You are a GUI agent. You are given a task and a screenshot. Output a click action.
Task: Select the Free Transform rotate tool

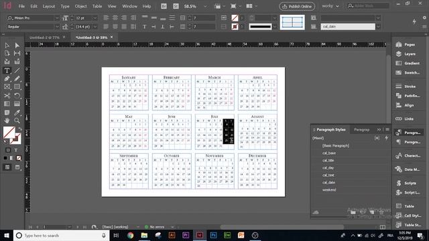click(17, 96)
